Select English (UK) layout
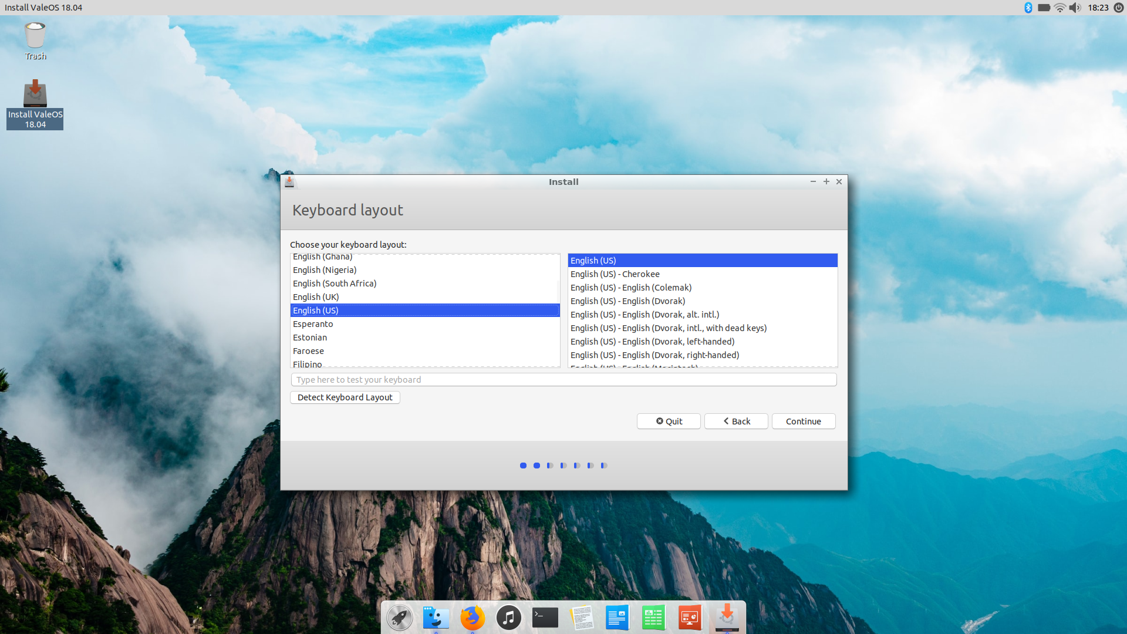 pos(424,297)
